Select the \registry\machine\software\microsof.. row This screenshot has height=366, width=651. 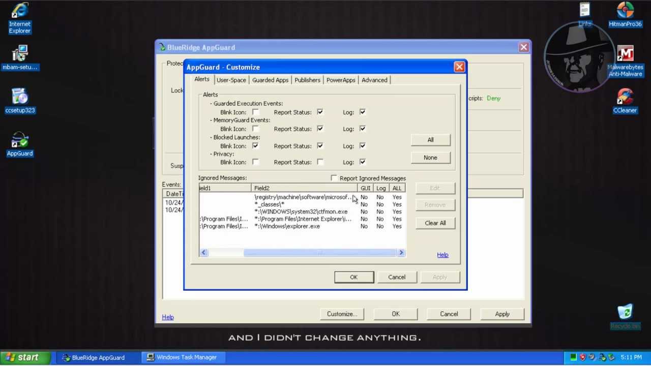pos(303,197)
